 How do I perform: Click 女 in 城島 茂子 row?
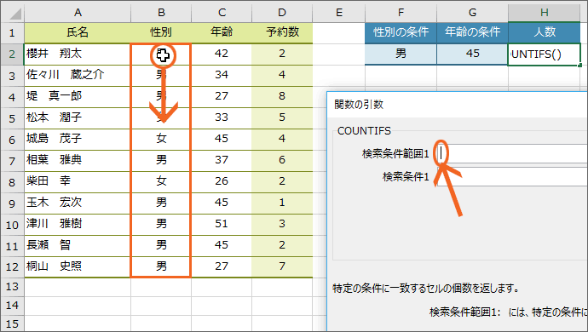tap(161, 139)
